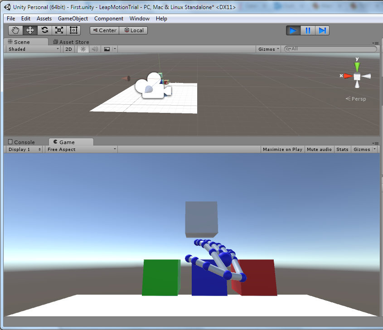Select the Move tool
This screenshot has width=383, height=330.
(x=30, y=30)
